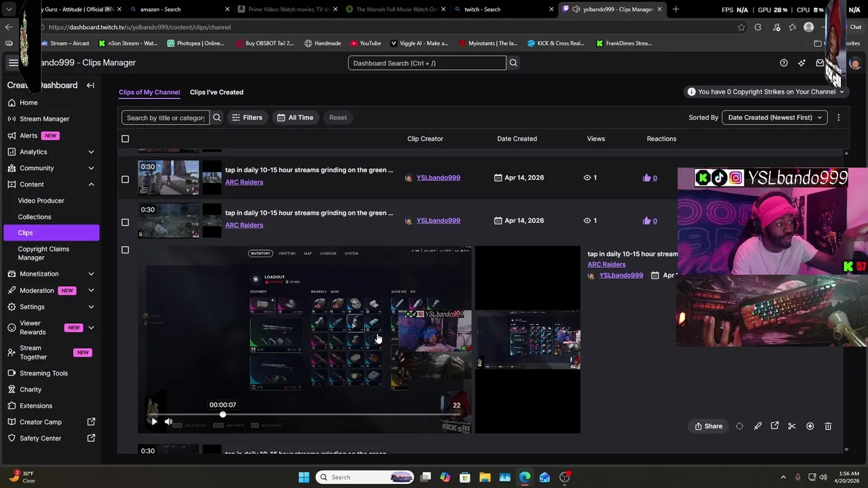Focus the Search by title or category field
Viewport: 868px width, 488px height.
pos(165,117)
